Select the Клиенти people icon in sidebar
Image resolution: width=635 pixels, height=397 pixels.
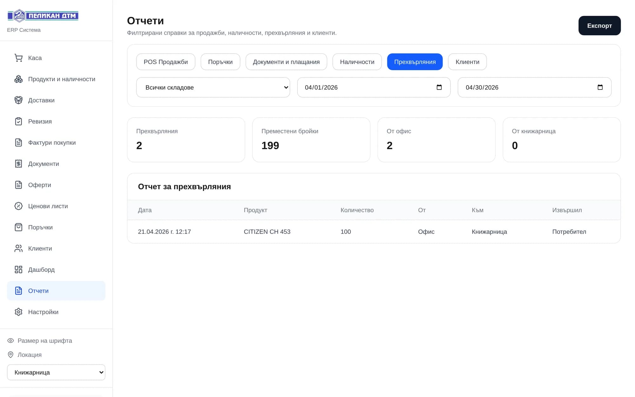coord(18,248)
